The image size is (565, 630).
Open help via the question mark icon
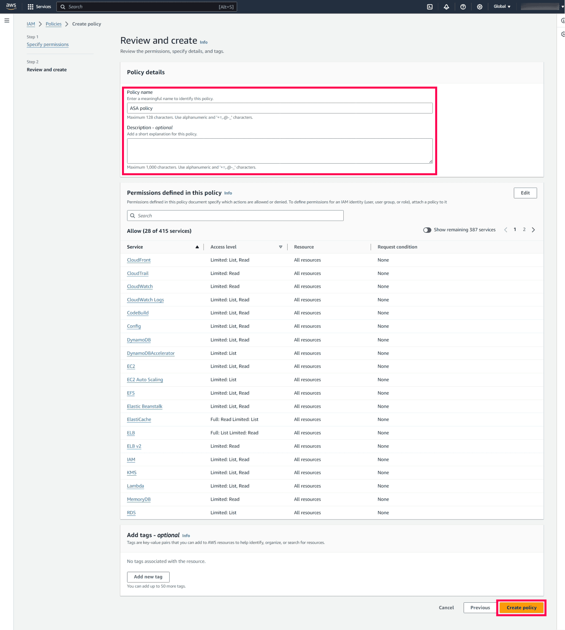tap(463, 6)
